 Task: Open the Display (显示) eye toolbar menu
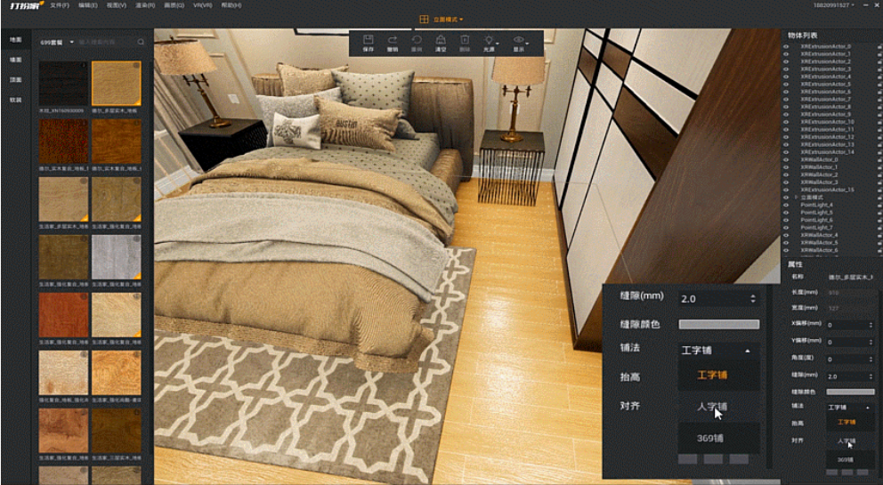520,40
